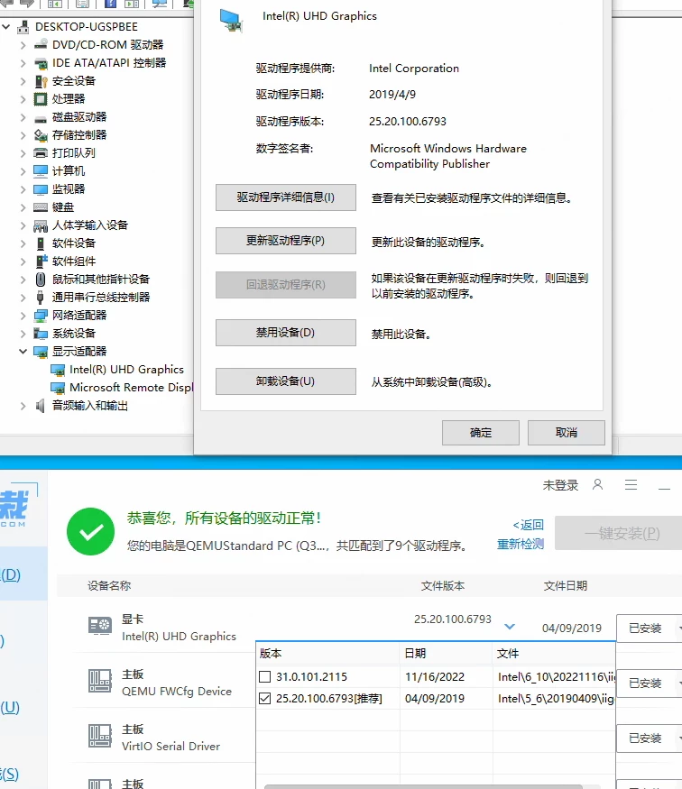Click the motherboard icon for QEMU FWCfg Device
Screen dimensions: 682x789
[100, 681]
